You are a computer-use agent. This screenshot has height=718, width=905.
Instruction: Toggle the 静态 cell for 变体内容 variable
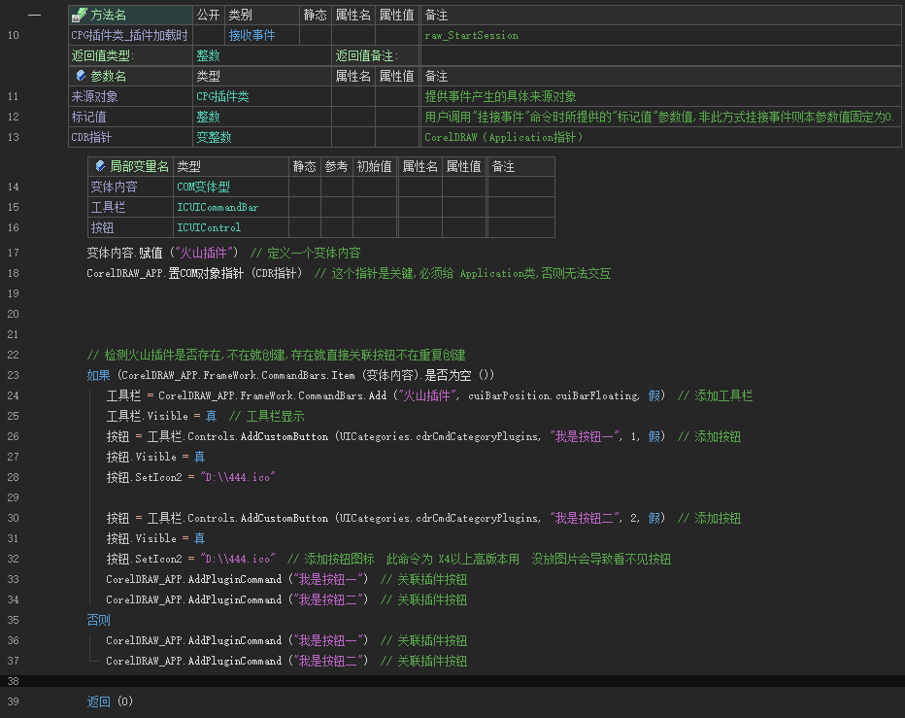(x=304, y=187)
